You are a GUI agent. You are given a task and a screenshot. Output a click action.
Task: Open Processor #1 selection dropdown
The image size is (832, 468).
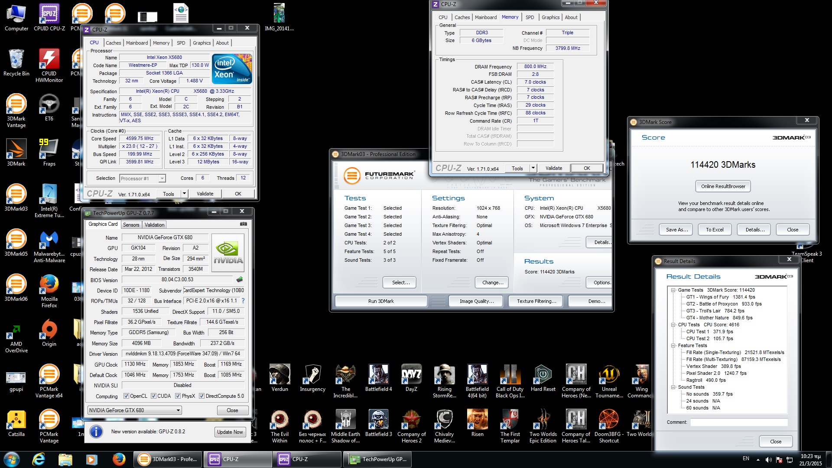(x=143, y=179)
